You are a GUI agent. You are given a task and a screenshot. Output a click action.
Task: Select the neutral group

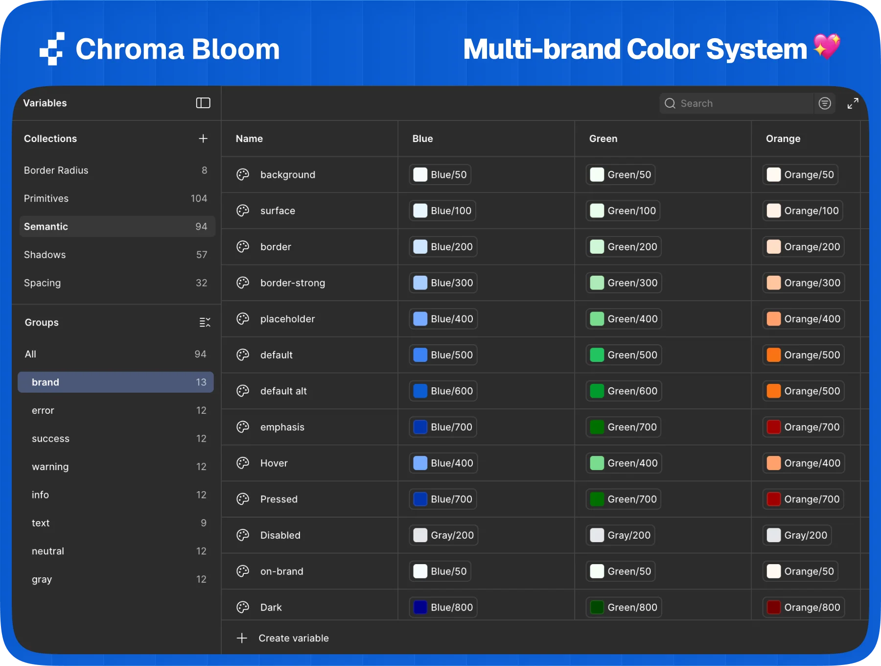point(116,551)
